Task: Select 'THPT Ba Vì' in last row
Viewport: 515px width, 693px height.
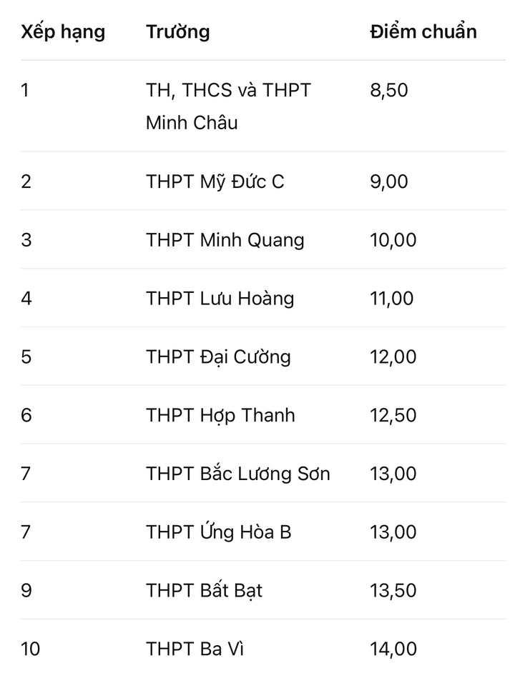Action: (x=195, y=649)
